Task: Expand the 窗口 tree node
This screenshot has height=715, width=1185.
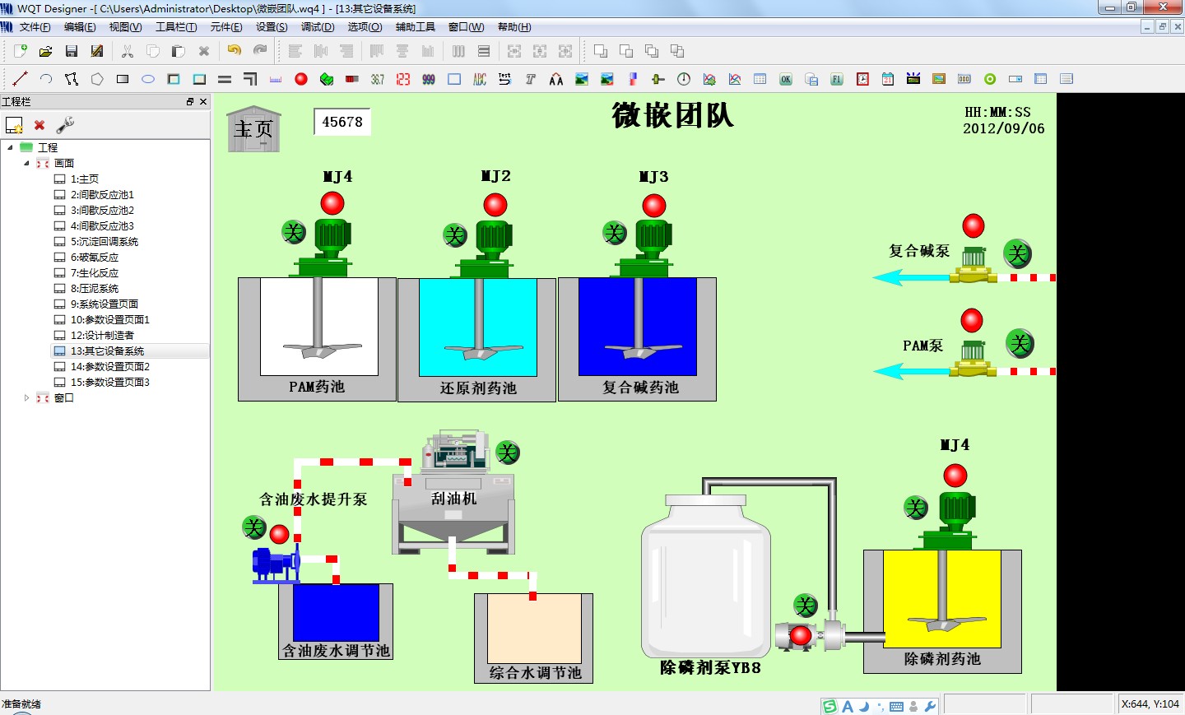Action: tap(26, 397)
